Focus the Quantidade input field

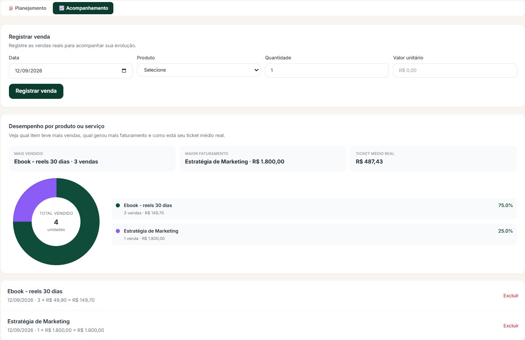327,70
